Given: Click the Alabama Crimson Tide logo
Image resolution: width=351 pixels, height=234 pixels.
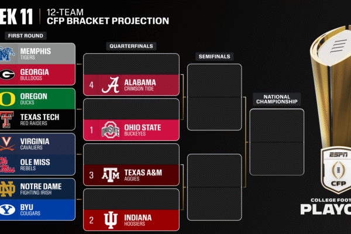Looking at the screenshot, I should 111,85.
